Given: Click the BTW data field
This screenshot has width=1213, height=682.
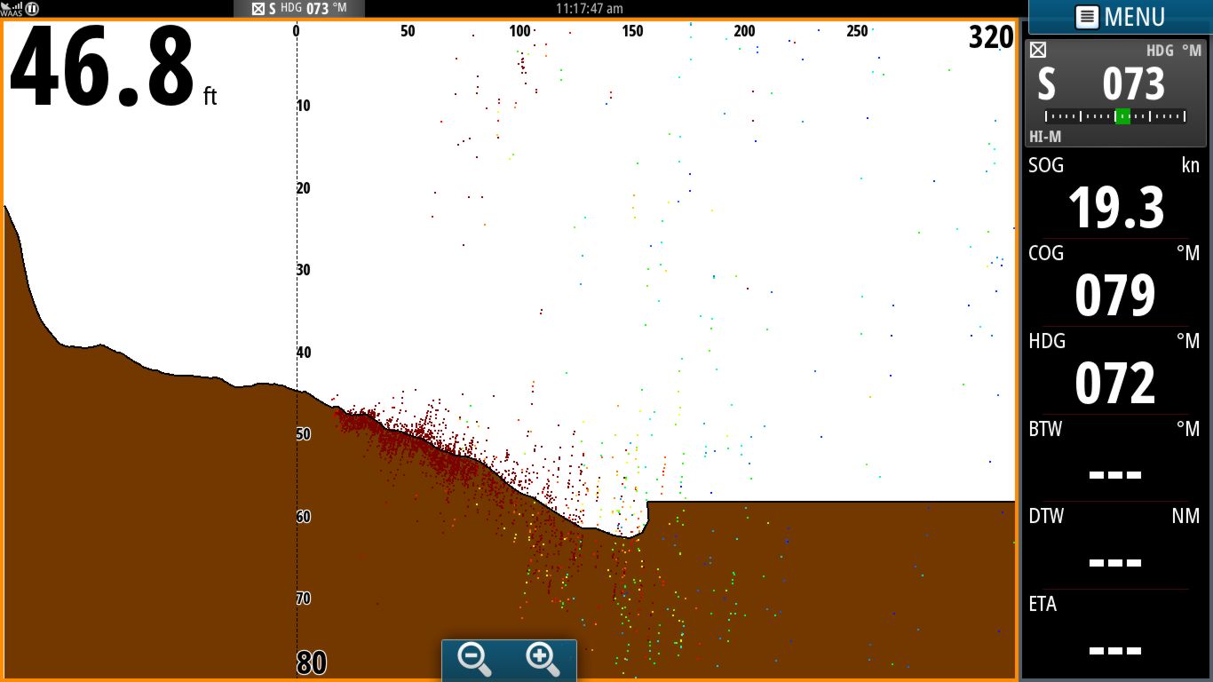Looking at the screenshot, I should (x=1114, y=458).
